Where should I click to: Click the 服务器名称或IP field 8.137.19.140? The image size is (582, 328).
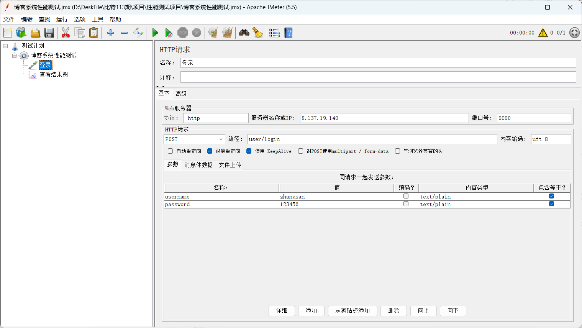pyautogui.click(x=384, y=118)
